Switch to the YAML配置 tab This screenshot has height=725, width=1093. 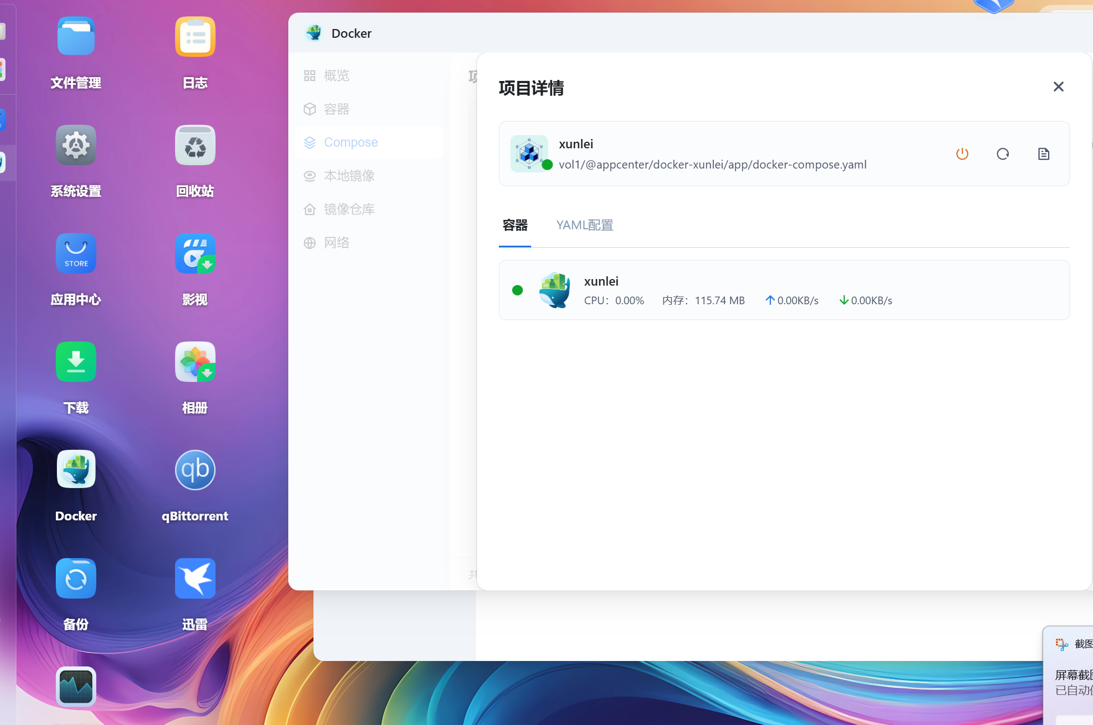pyautogui.click(x=585, y=225)
